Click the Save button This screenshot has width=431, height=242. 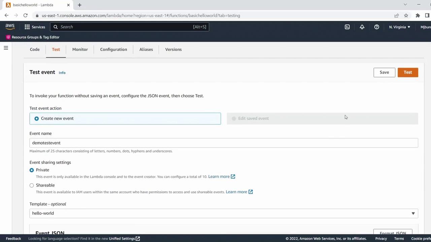coord(384,72)
